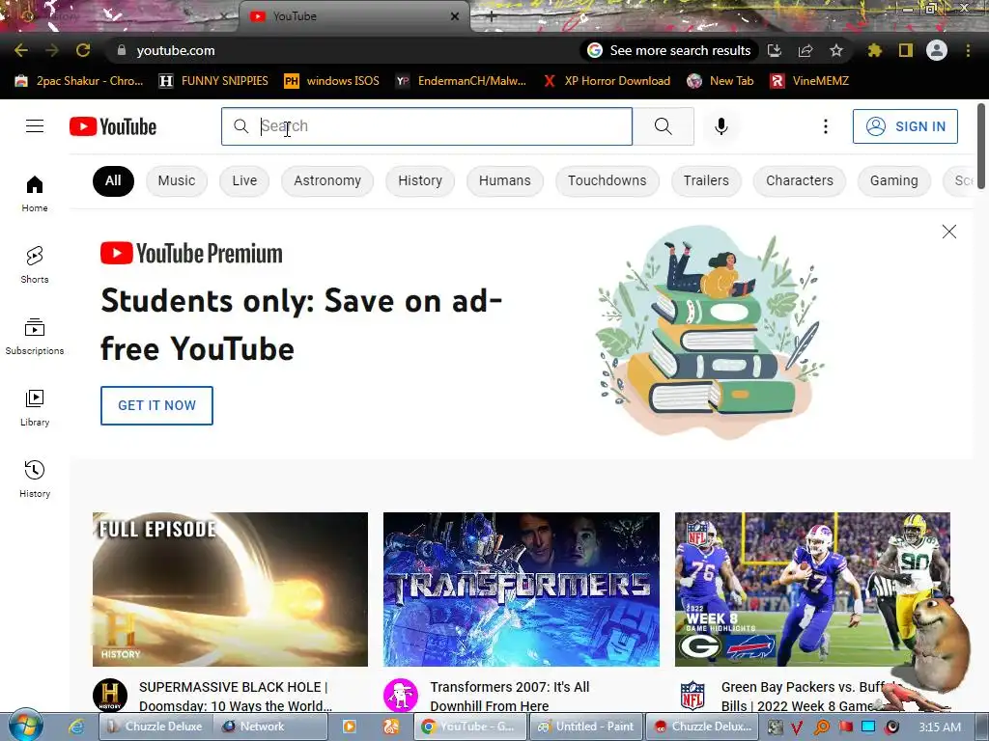Go to Home in the sidebar
The width and height of the screenshot is (989, 741).
point(35,193)
